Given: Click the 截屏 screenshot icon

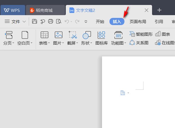Looking at the screenshot, I should [x=73, y=35].
